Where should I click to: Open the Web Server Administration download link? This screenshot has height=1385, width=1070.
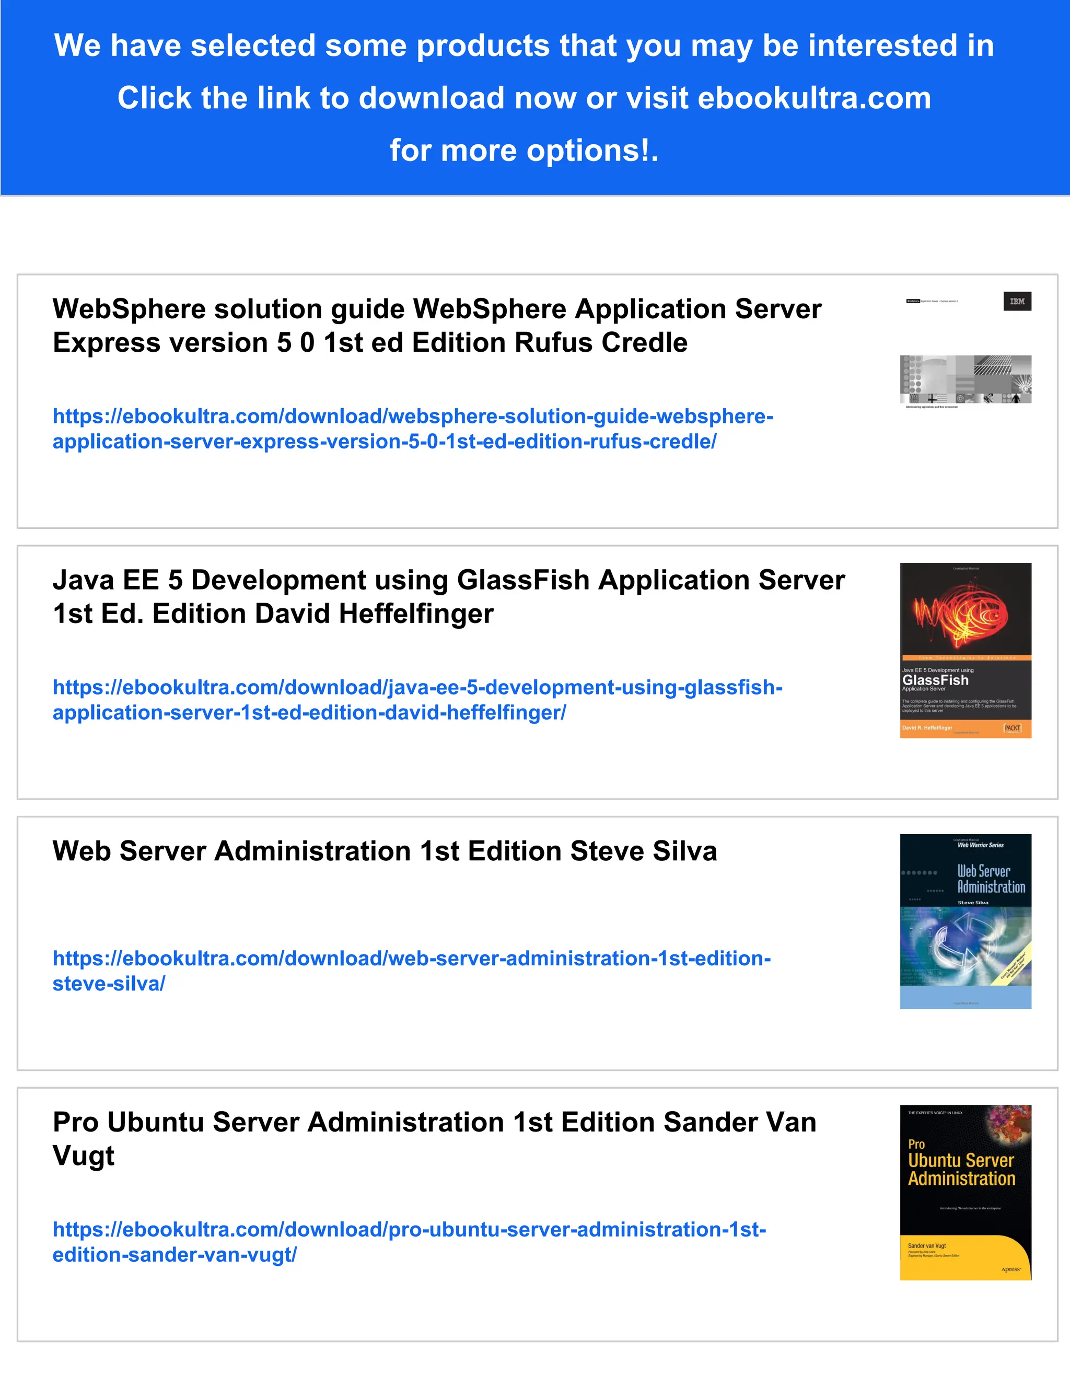tap(411, 970)
